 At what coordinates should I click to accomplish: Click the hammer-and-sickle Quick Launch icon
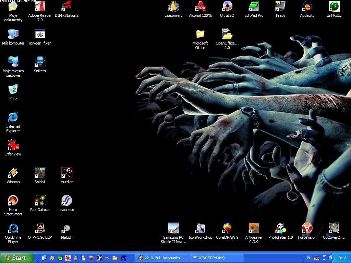(x=107, y=258)
